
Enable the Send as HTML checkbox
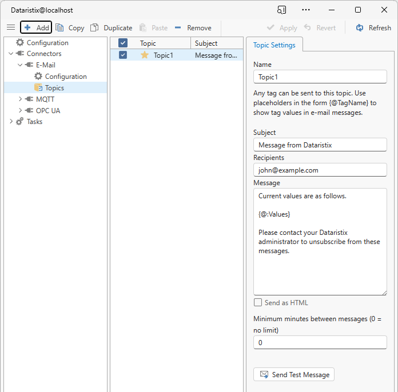coord(258,302)
